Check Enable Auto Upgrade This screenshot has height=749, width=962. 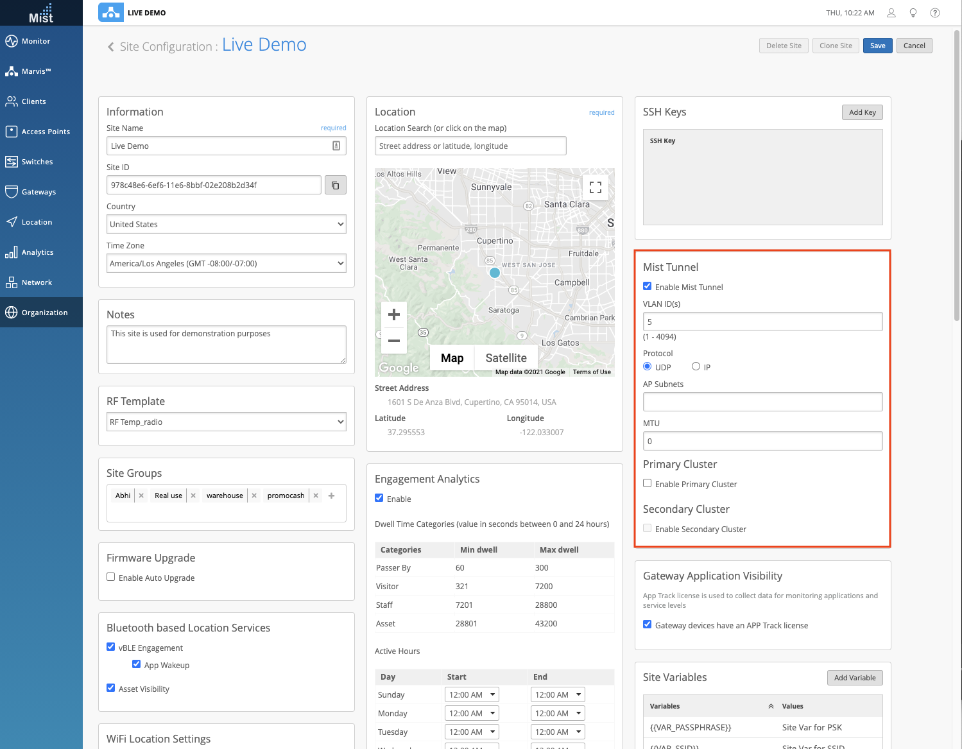point(111,577)
